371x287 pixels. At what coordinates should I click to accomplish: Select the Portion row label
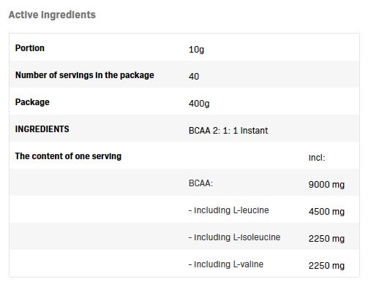point(30,48)
